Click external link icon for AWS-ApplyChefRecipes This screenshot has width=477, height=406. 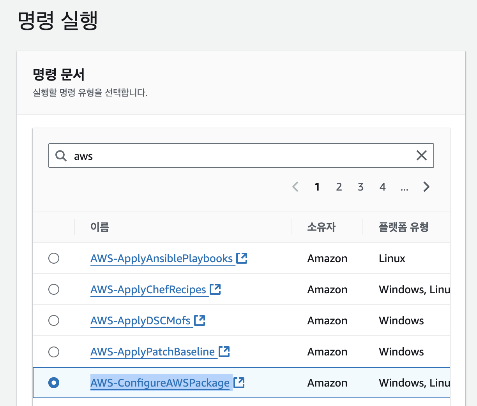pyautogui.click(x=215, y=289)
